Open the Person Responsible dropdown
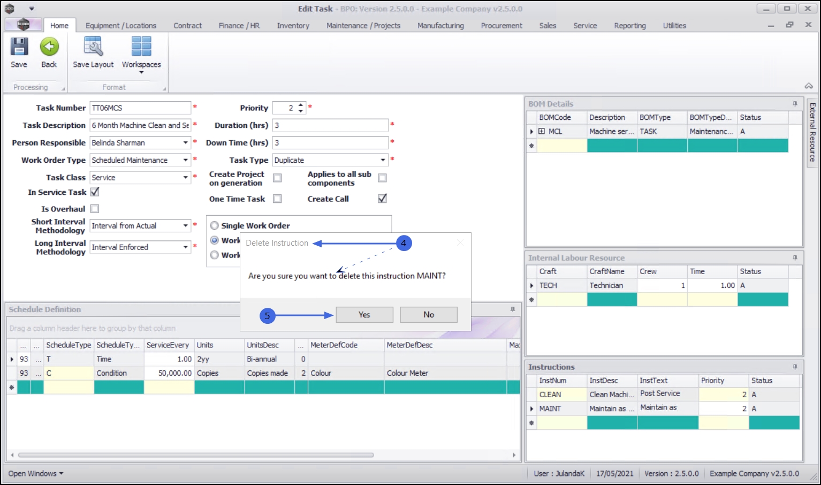The image size is (821, 485). (185, 143)
